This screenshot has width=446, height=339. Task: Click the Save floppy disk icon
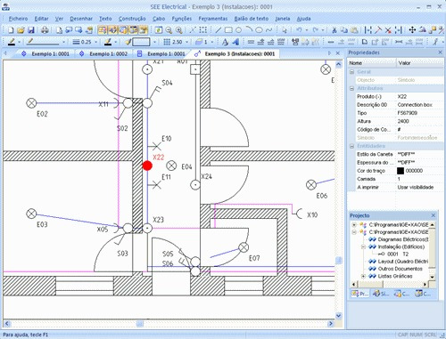click(31, 30)
